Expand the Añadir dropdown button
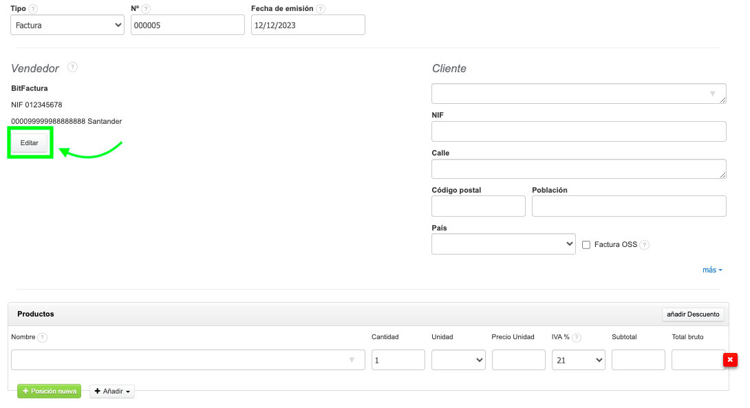The height and width of the screenshot is (408, 750). click(112, 391)
